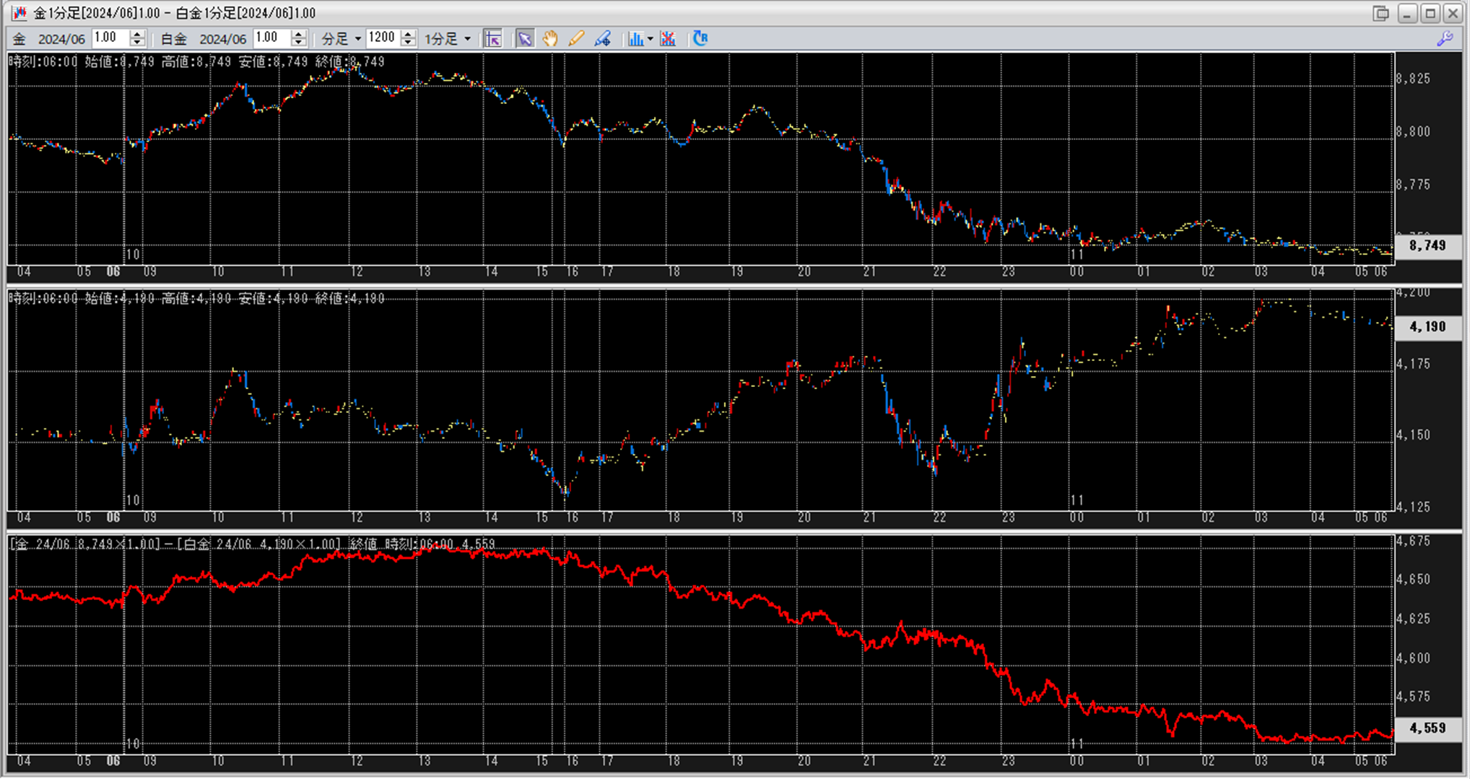Click the bar count 1200 field

(x=382, y=38)
